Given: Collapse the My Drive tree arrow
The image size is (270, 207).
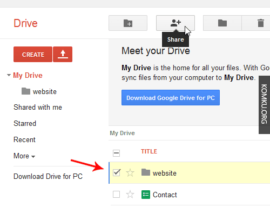Looking at the screenshot, I should pos(9,75).
